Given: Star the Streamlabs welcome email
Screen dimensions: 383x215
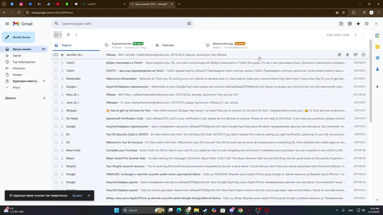Looking at the screenshot, I should pos(62,79).
